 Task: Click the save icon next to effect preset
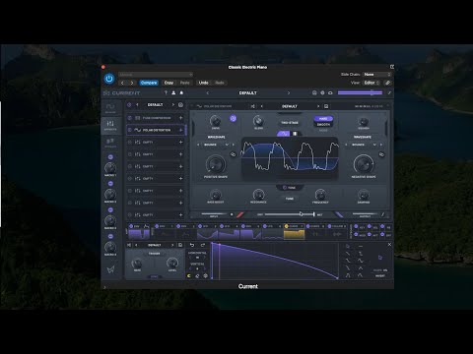(326, 106)
